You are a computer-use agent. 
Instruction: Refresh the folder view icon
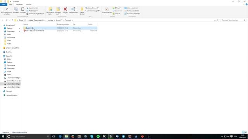point(217,20)
